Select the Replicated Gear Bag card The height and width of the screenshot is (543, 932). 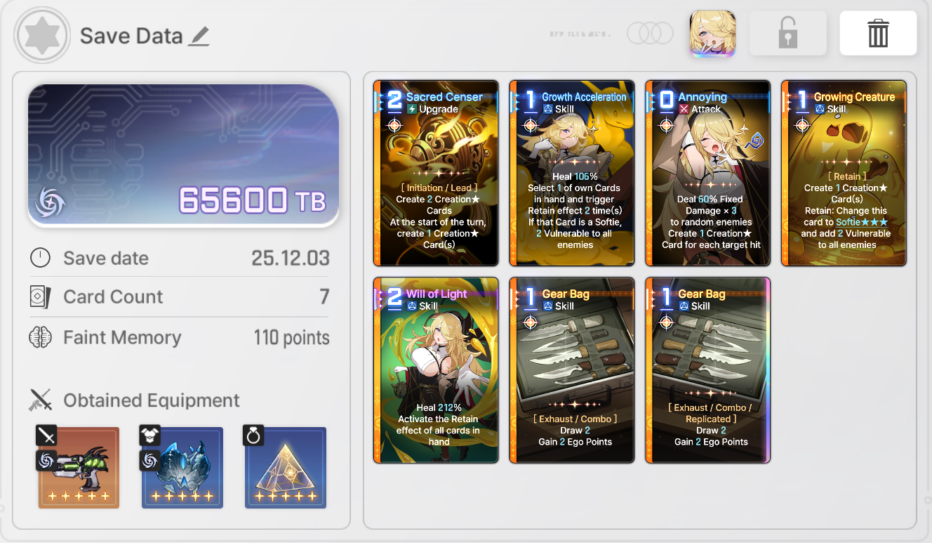[x=708, y=370]
